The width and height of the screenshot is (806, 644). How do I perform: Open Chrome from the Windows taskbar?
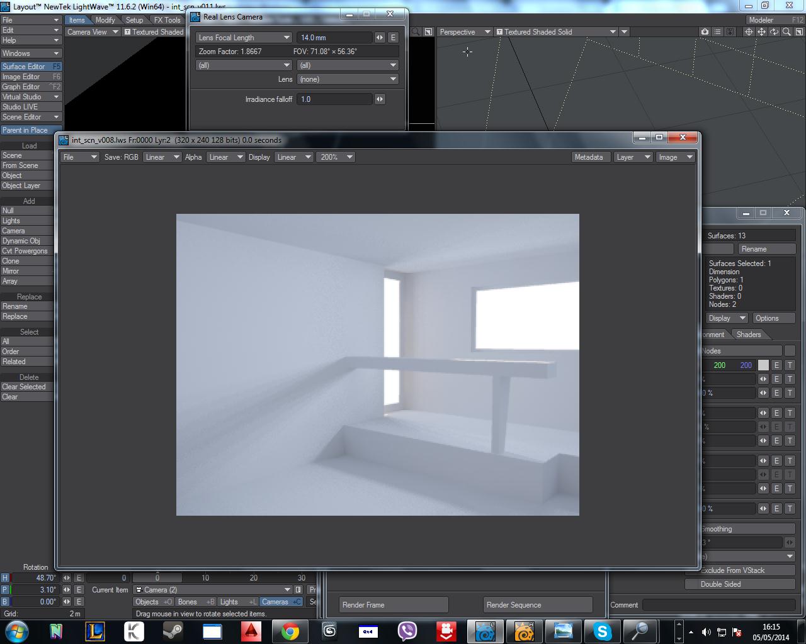[x=290, y=631]
